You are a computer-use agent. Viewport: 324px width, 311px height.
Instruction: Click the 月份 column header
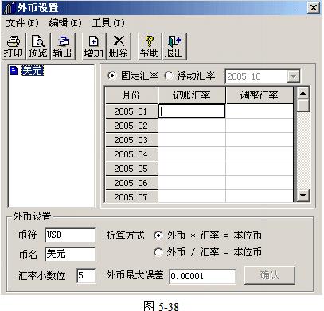[x=131, y=95]
